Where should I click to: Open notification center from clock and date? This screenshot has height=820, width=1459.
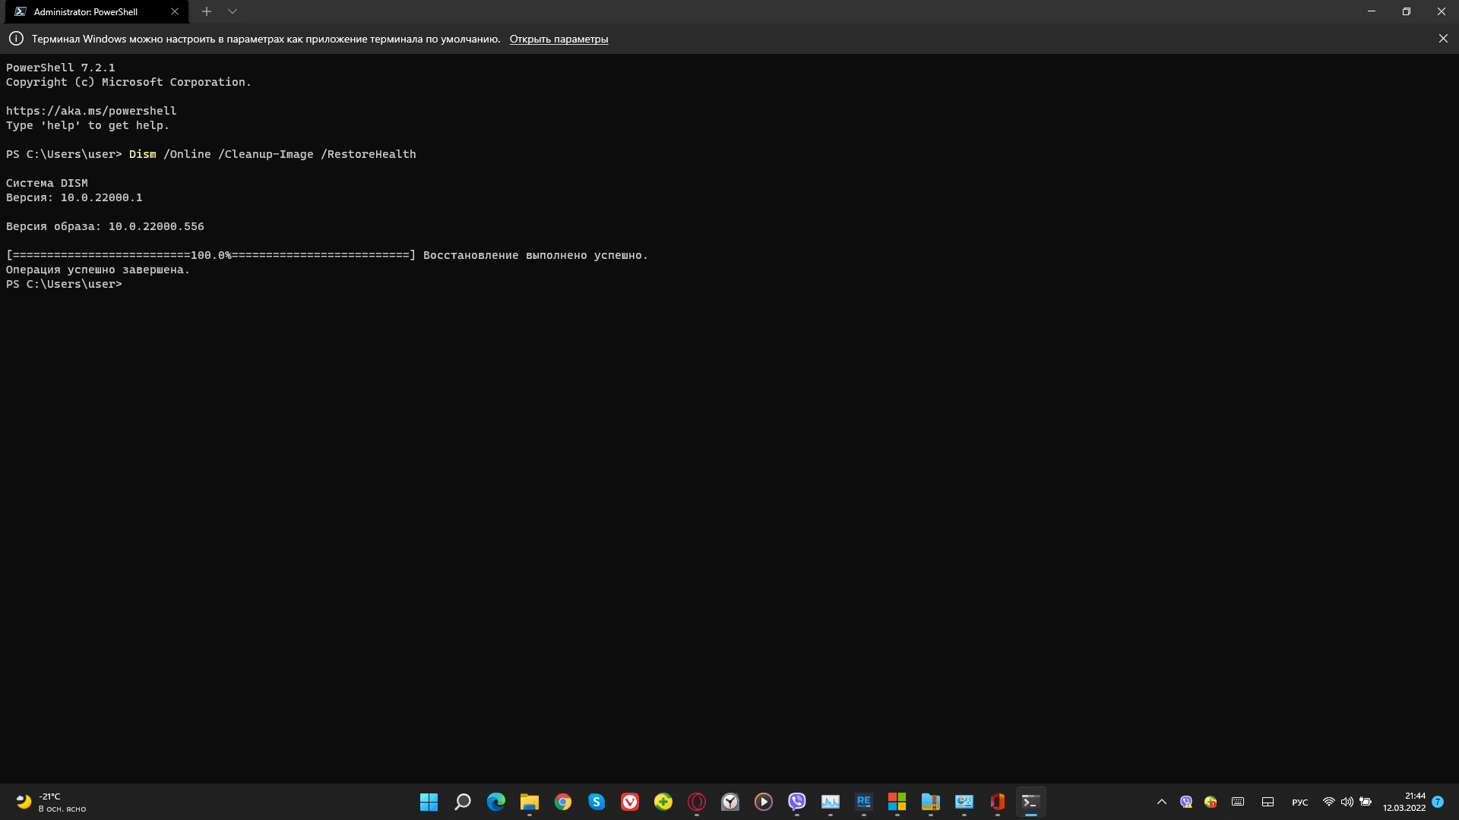pos(1404,802)
